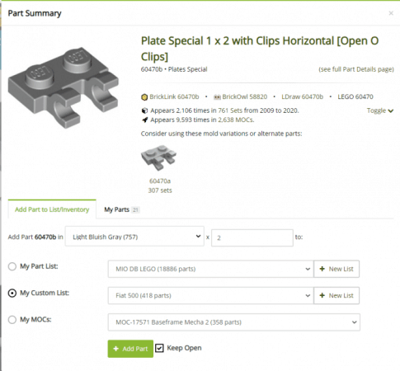Click the BrickOwl owl icon
The height and width of the screenshot is (371, 400).
coord(217,97)
